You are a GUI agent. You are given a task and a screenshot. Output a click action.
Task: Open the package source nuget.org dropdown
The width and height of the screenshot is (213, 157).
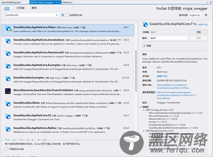coord(201,15)
